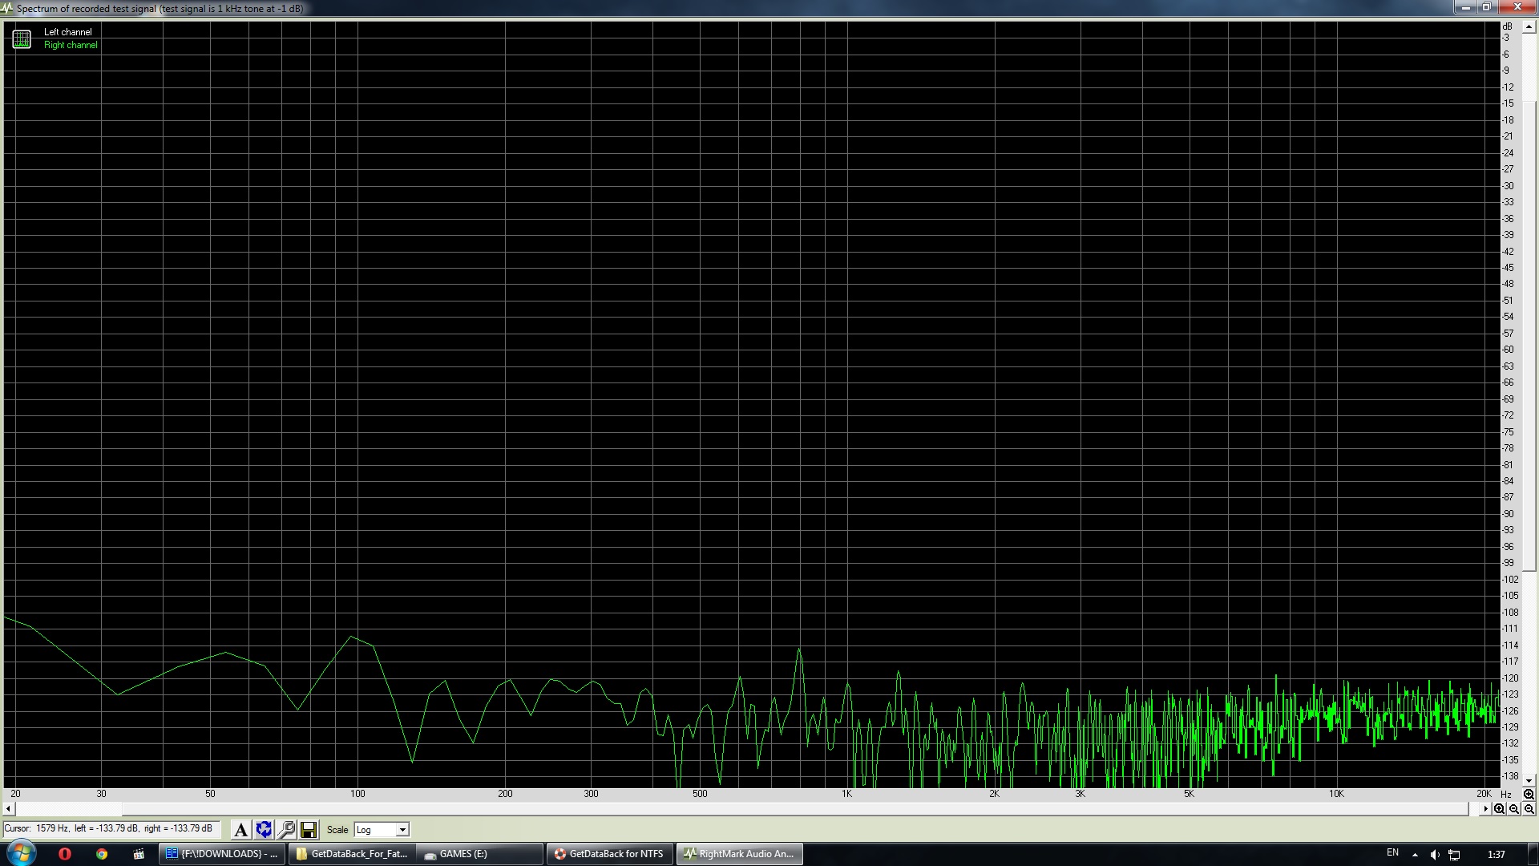Click the blue swap/refresh arrows toolbar icon
The width and height of the screenshot is (1539, 866).
[264, 830]
